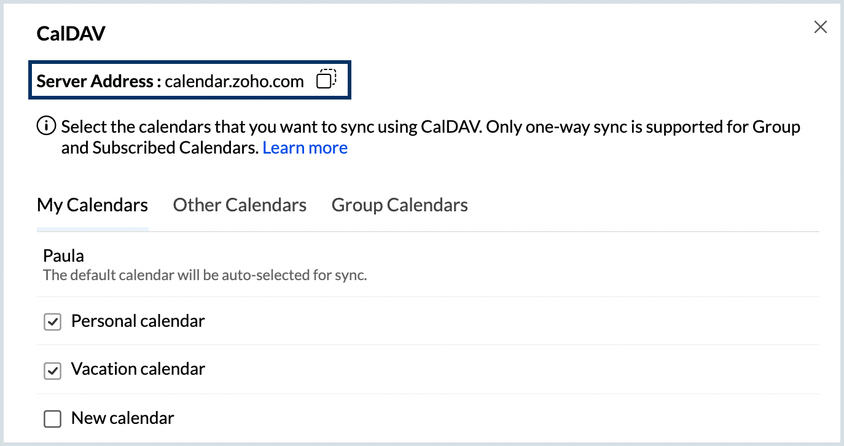Click the CalDAV dialog heading

[71, 33]
